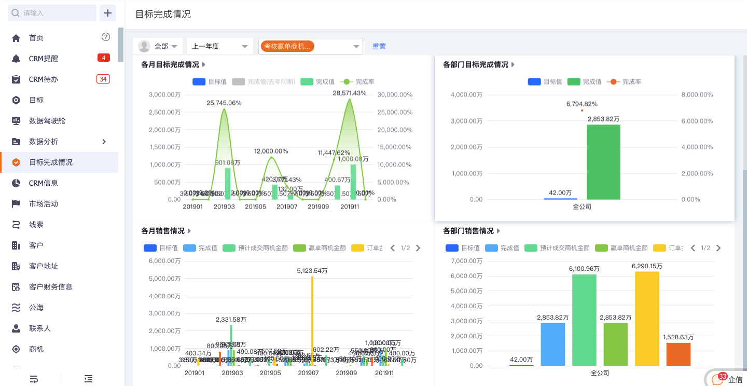Click the green 2,853.82万 bar in 各部门目标完成情况
Screen dimensions: 748x386
[603, 162]
